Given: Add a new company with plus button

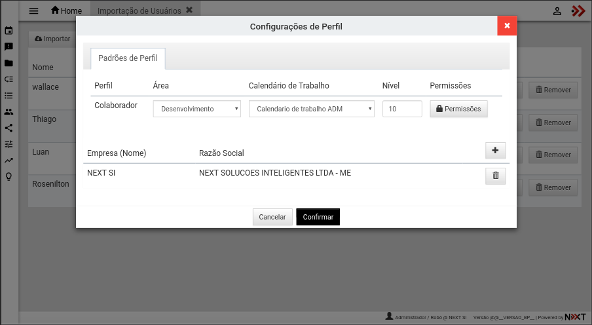Looking at the screenshot, I should pyautogui.click(x=495, y=151).
